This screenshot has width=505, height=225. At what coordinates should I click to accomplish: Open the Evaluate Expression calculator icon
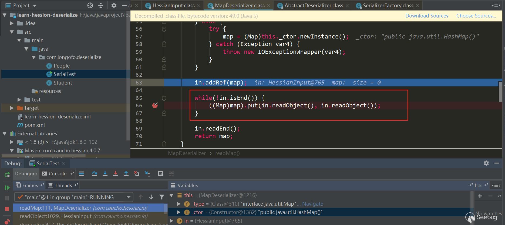point(161,174)
